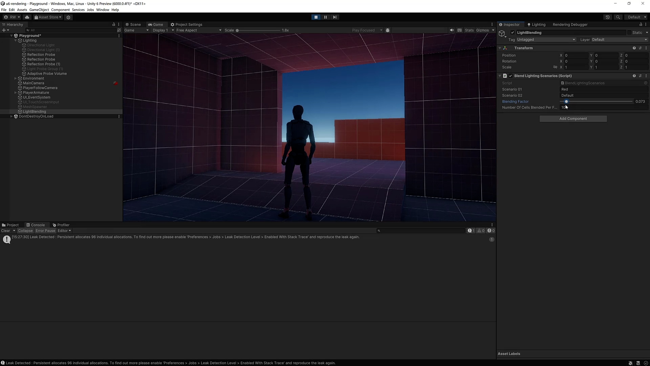Open the Layer Default dropdown

click(619, 40)
